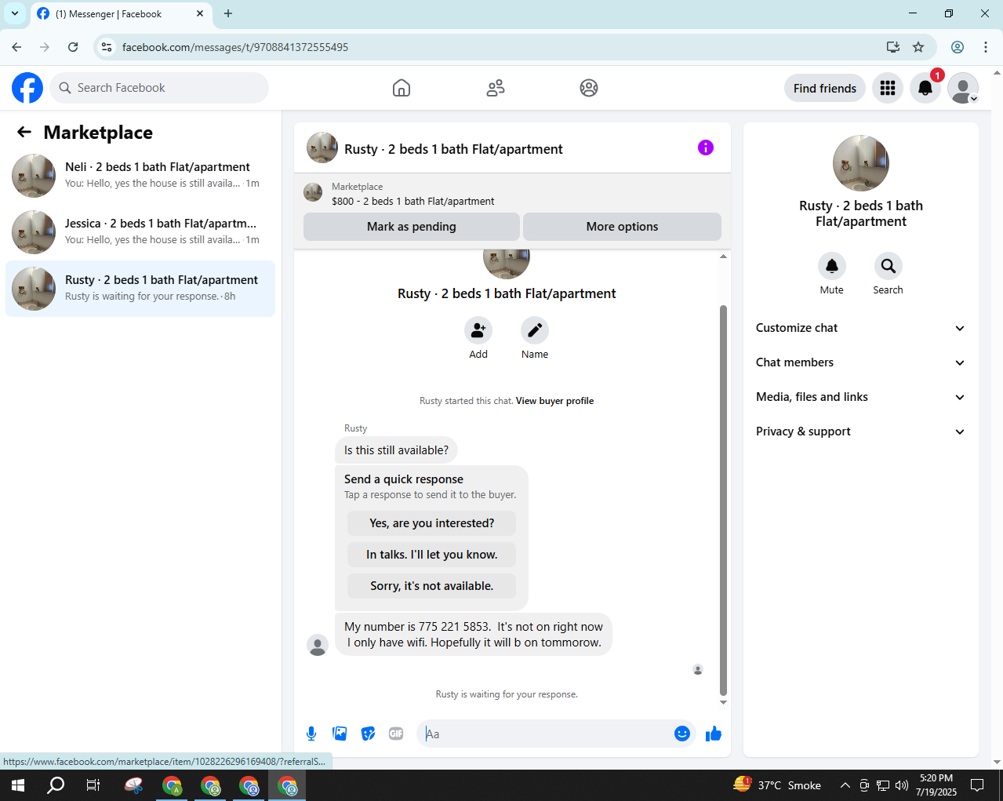Open Windows search on taskbar
Viewport: 1003px width, 801px height.
tap(56, 785)
